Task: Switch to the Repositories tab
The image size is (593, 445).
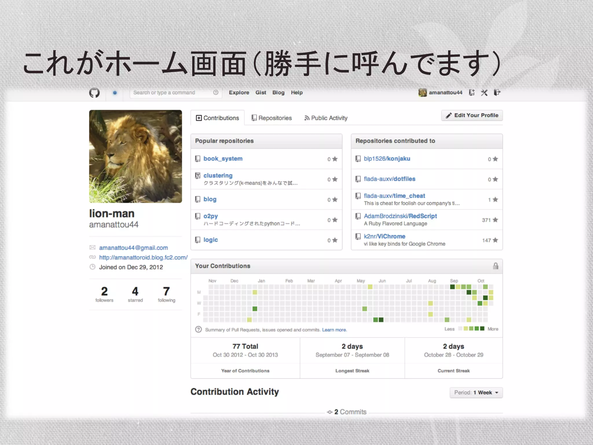Action: 272,118
